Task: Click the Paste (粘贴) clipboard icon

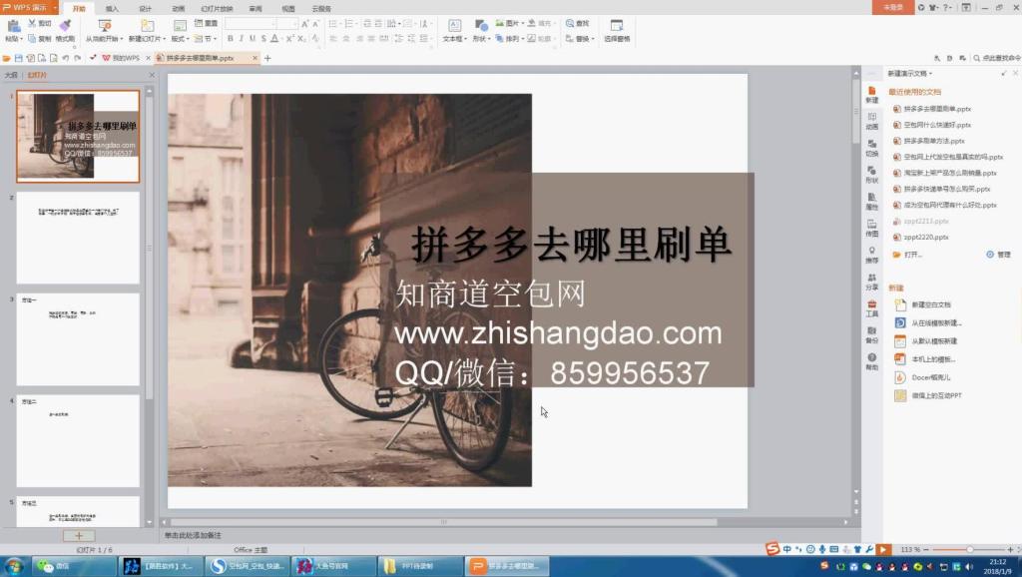Action: pyautogui.click(x=13, y=26)
